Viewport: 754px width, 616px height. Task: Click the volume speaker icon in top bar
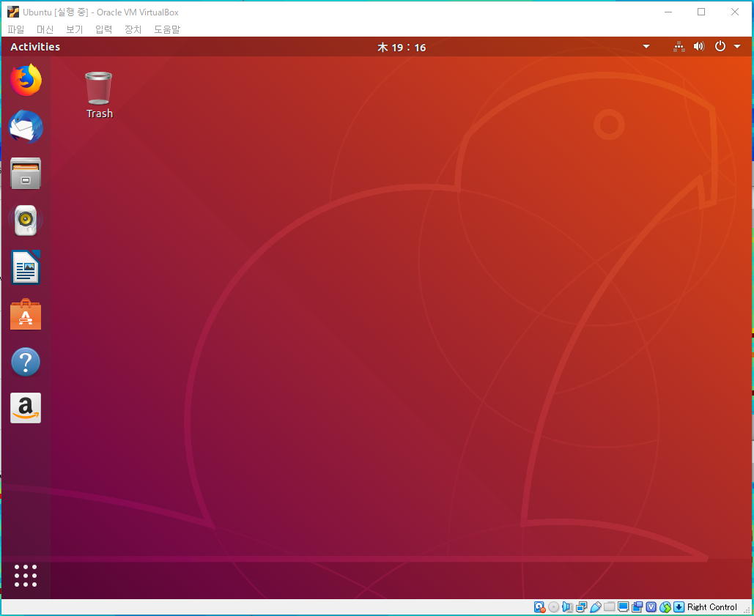click(699, 47)
